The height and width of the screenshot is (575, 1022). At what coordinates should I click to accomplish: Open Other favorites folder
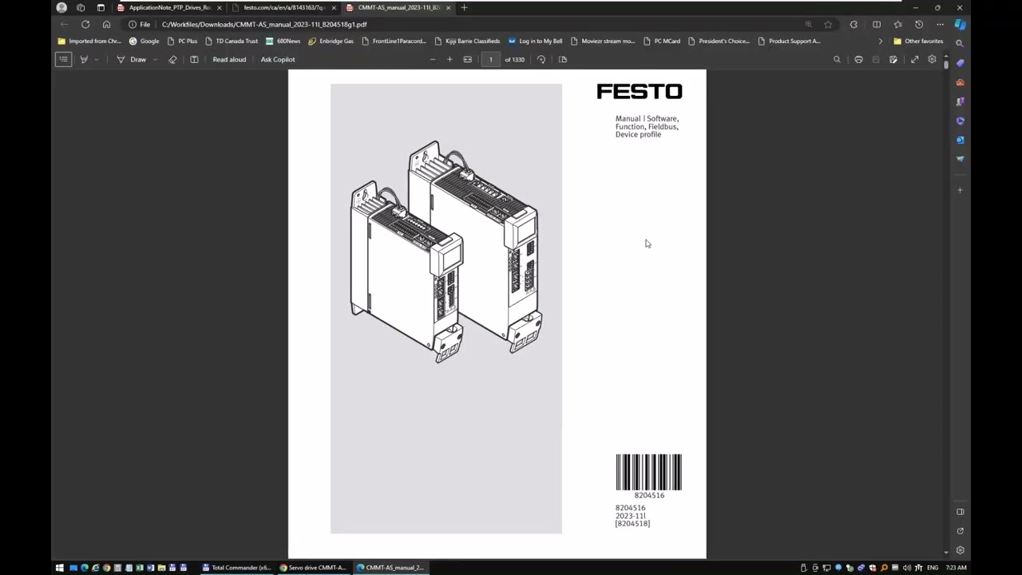click(919, 41)
